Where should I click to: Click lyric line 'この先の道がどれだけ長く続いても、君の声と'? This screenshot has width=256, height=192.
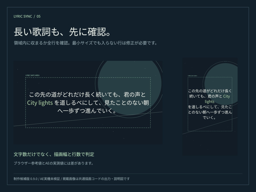(x=87, y=94)
